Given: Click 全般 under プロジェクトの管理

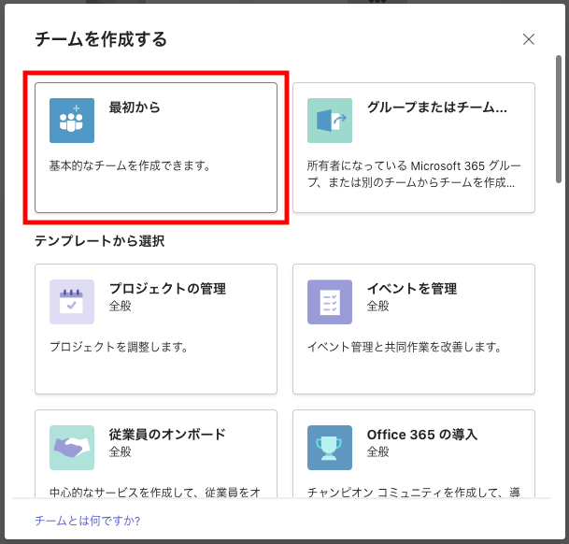Looking at the screenshot, I should pos(121,306).
